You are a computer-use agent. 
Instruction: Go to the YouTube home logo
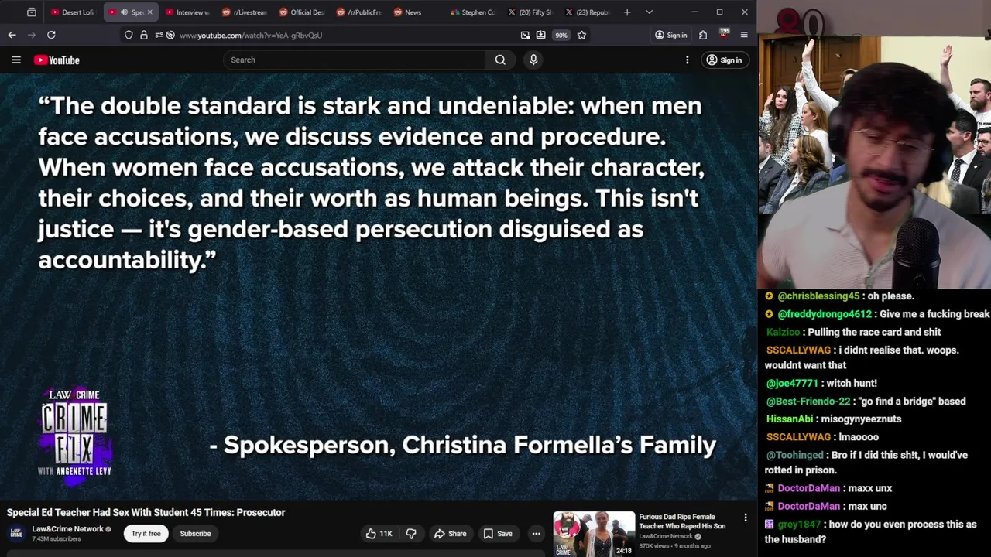pos(57,60)
